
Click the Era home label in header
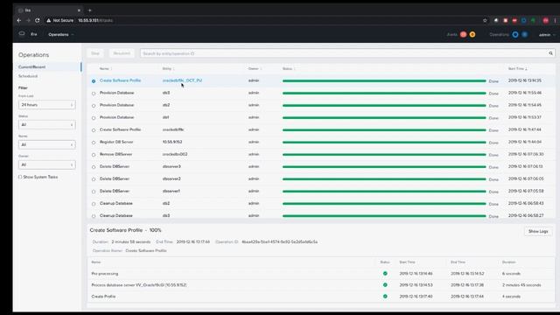[34, 34]
